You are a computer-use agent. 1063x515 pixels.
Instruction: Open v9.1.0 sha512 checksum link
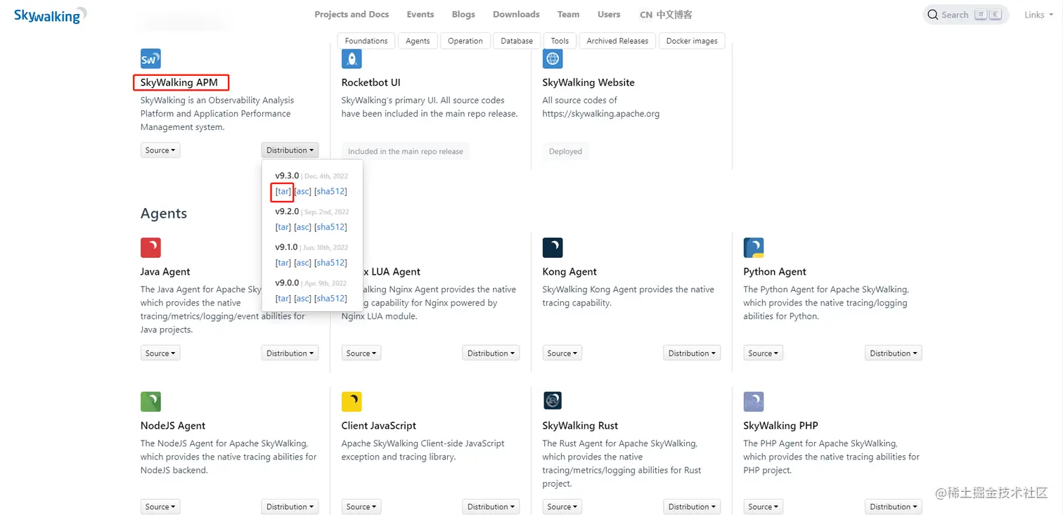(330, 263)
